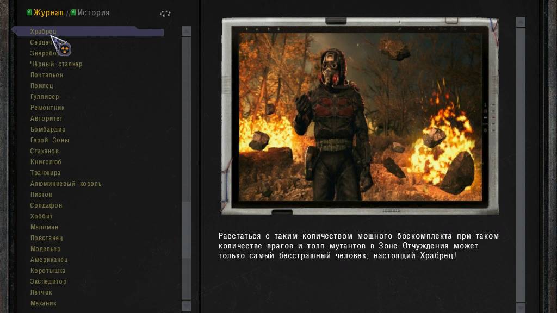Image resolution: width=557 pixels, height=313 pixels.
Task: Click the stalker achievement picture
Action: [x=360, y=116]
